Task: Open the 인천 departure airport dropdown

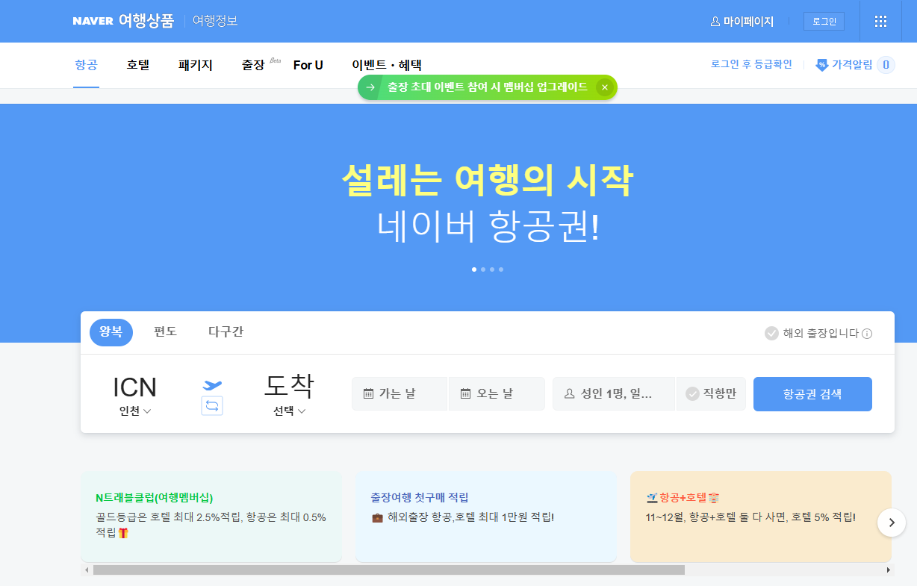Action: [135, 411]
